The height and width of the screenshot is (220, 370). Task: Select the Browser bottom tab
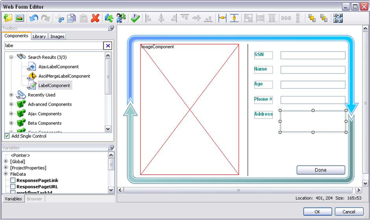click(x=35, y=199)
